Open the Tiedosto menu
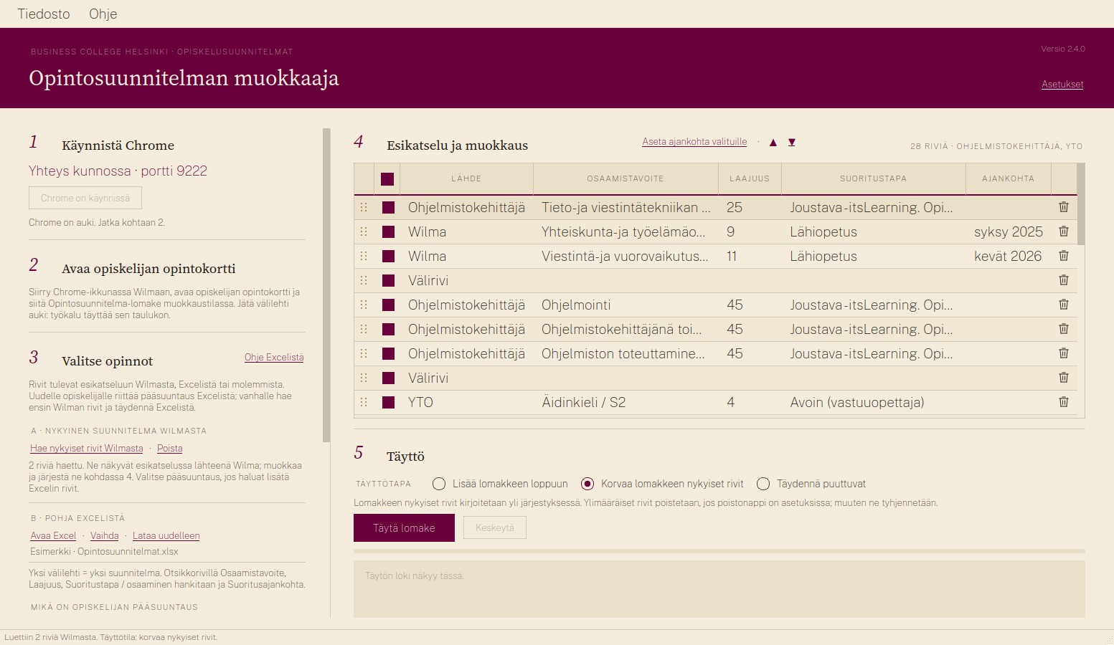This screenshot has height=645, width=1114. pyautogui.click(x=44, y=14)
